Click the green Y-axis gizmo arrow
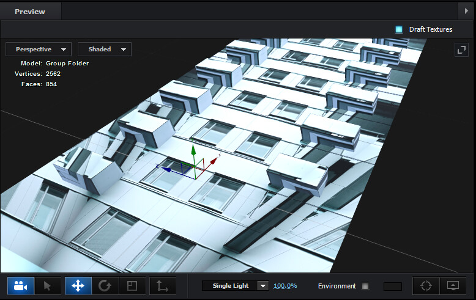 coord(193,149)
